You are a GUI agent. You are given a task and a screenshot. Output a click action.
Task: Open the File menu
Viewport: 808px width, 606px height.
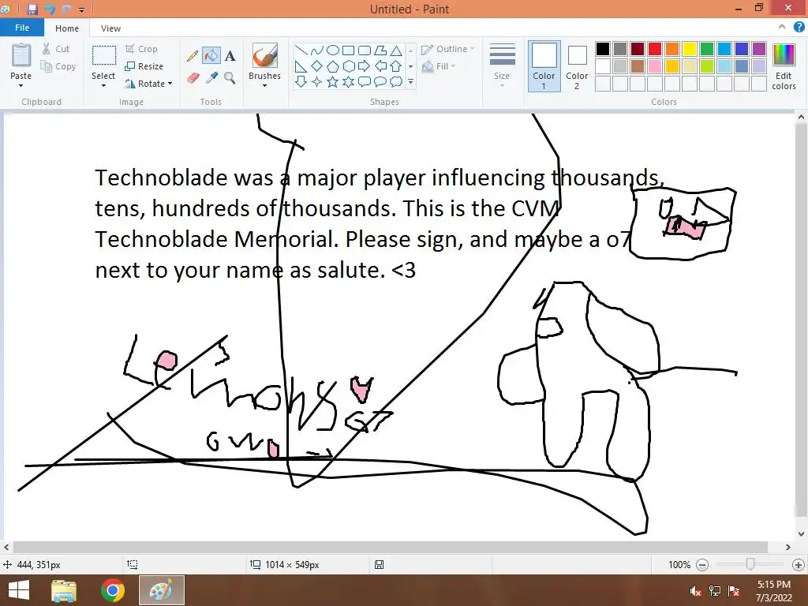(x=21, y=28)
